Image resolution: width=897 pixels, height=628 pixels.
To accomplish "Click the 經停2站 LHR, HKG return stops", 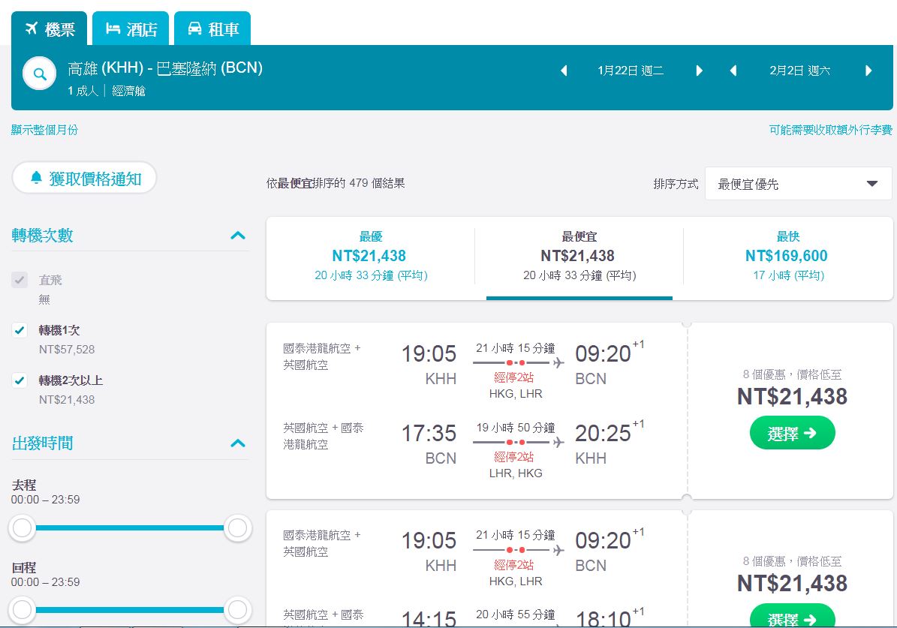I will point(515,464).
